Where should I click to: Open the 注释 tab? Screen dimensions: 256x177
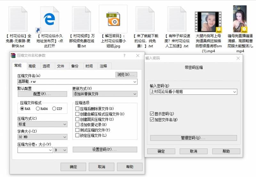pos(103,66)
